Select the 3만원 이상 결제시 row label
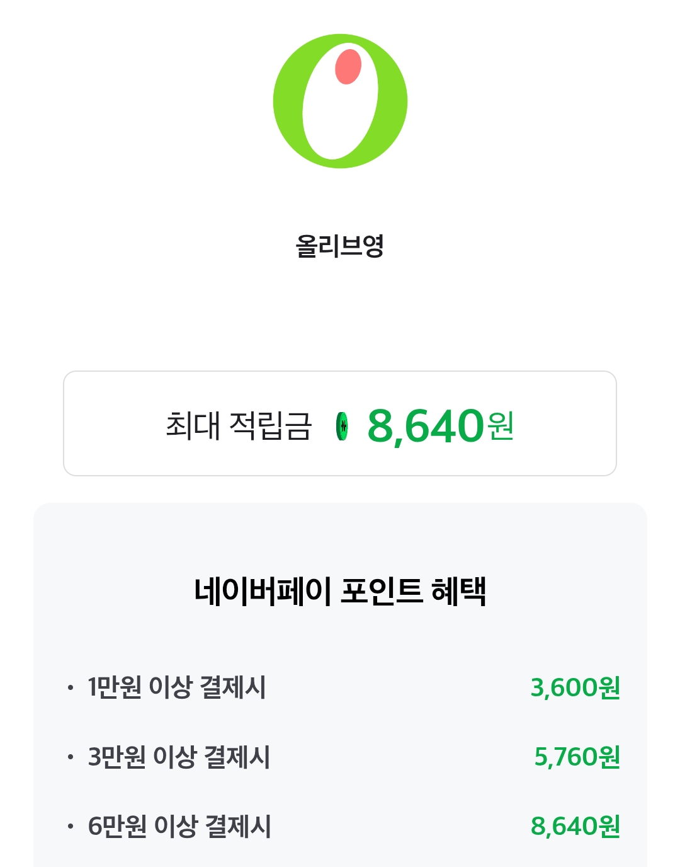Screen dimensions: 680x867 tap(179, 757)
